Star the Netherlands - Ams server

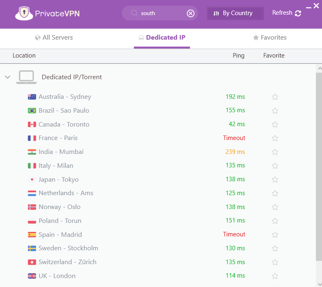point(275,193)
